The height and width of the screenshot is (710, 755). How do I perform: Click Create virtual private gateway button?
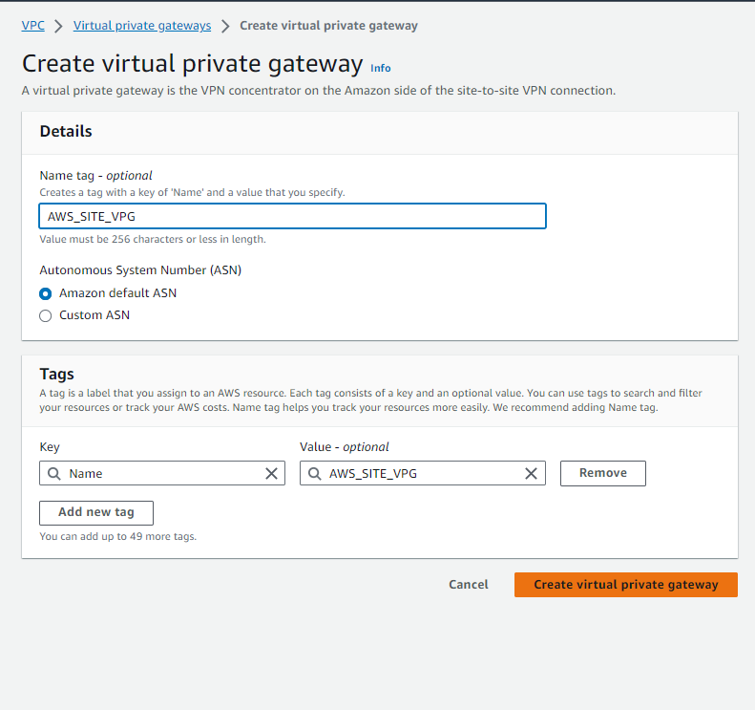click(x=626, y=585)
